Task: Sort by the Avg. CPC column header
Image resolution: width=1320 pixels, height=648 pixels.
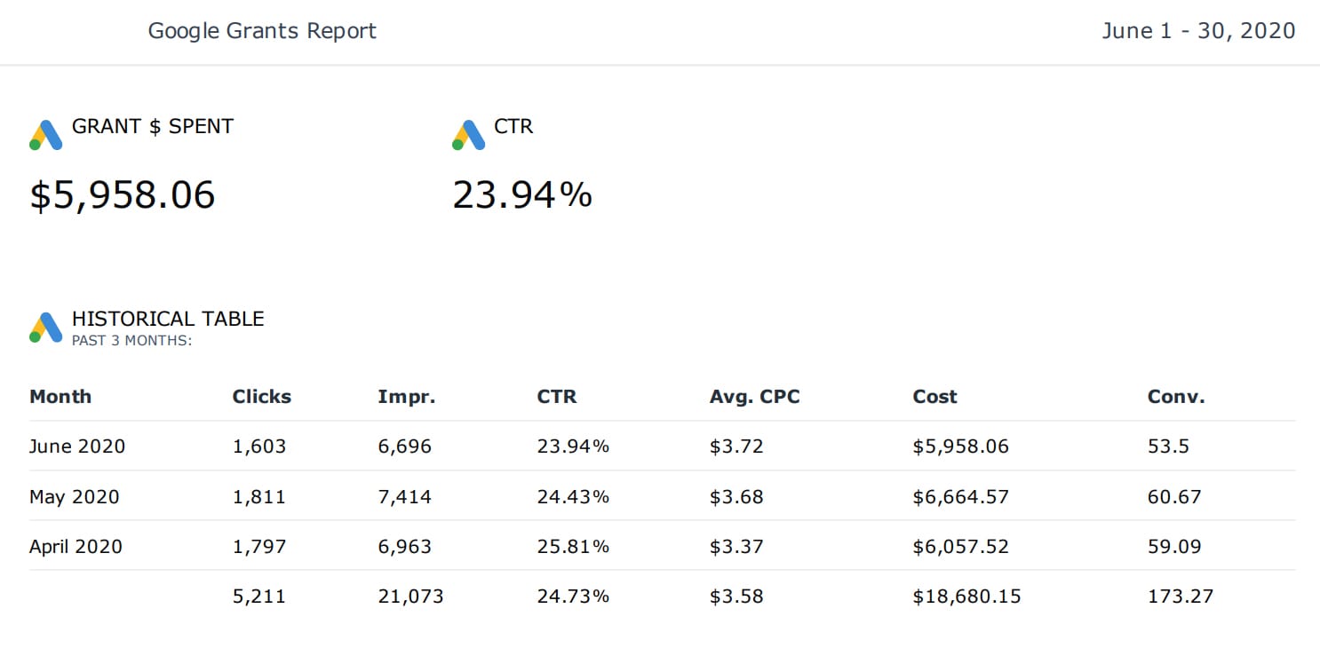Action: point(754,397)
